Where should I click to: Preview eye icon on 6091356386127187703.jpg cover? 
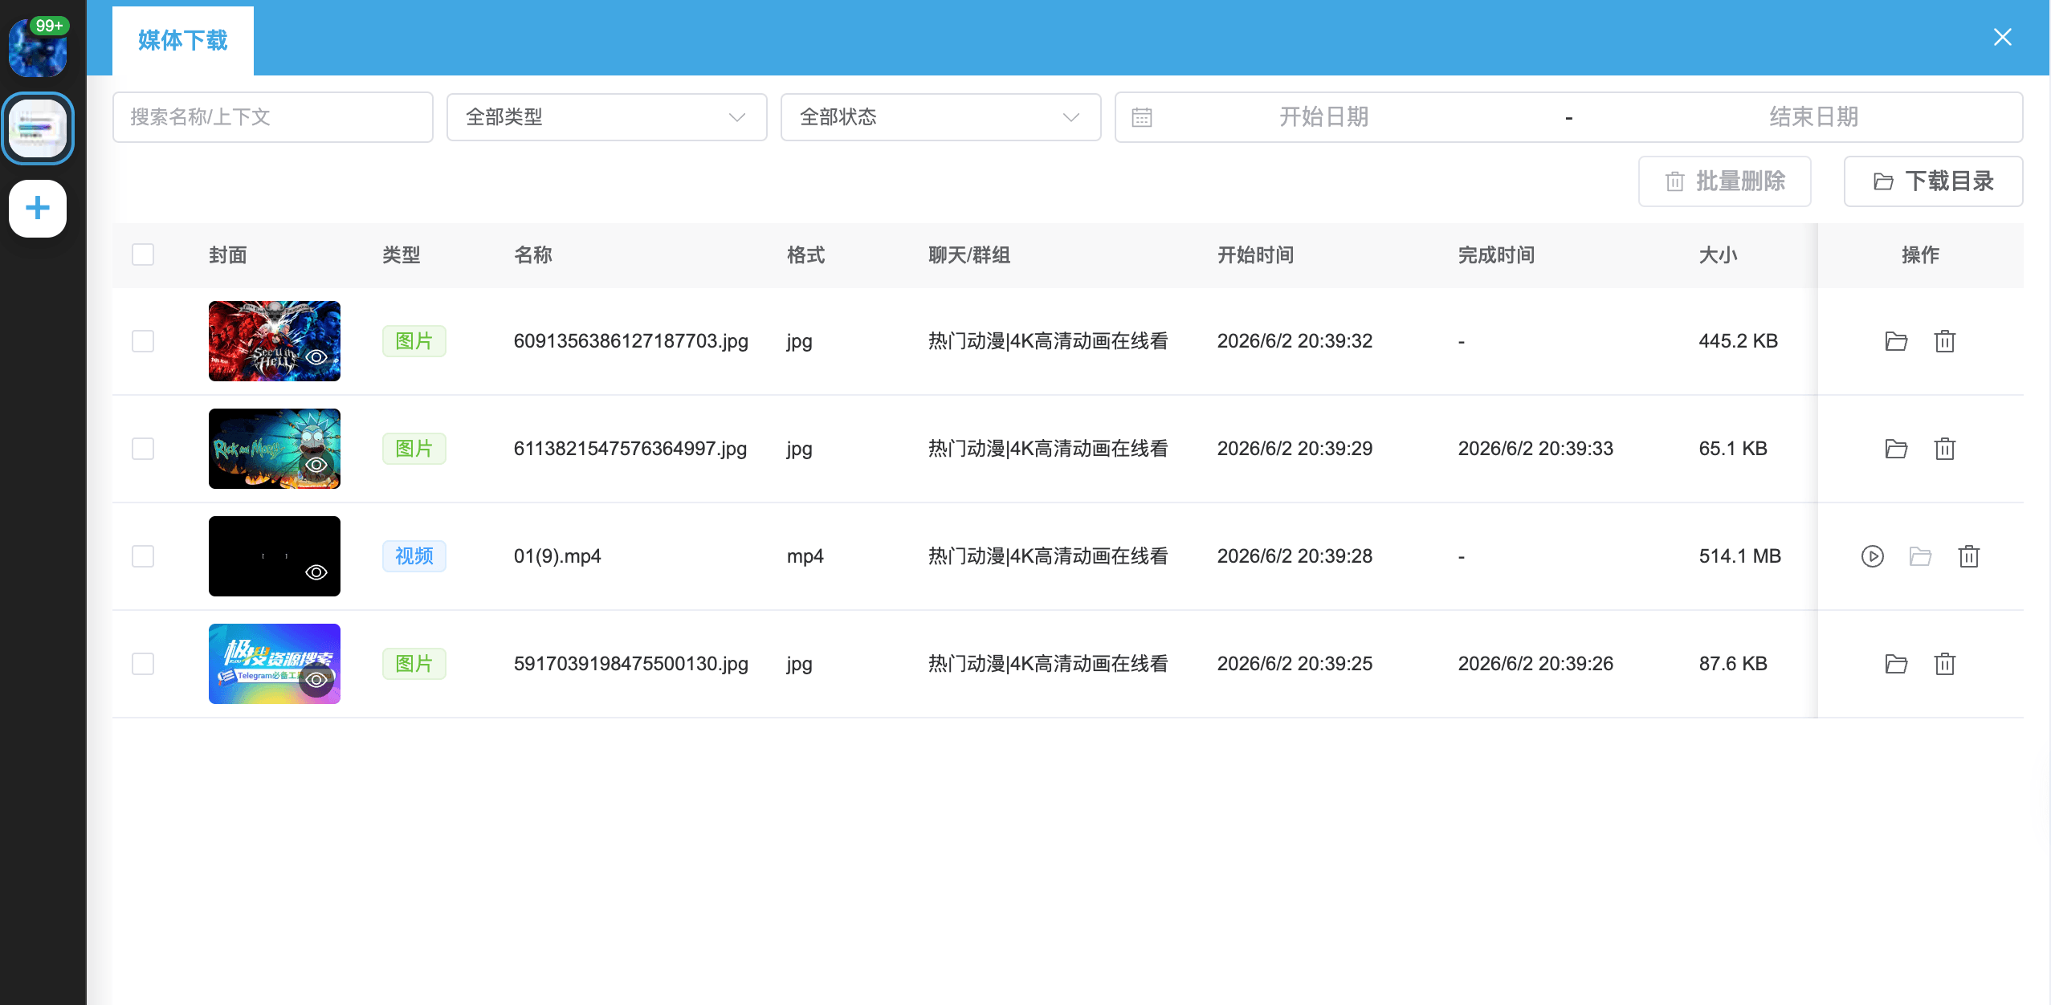point(316,357)
